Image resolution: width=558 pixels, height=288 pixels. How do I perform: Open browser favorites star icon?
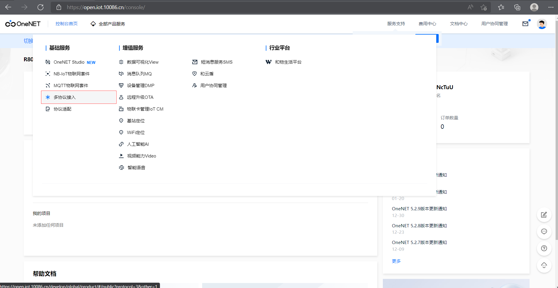click(501, 7)
